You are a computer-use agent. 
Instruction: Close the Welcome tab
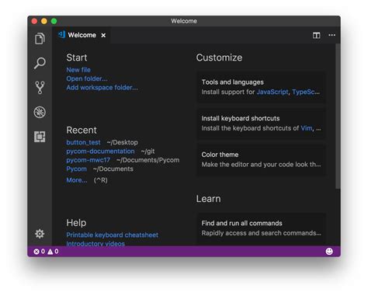[x=103, y=35]
